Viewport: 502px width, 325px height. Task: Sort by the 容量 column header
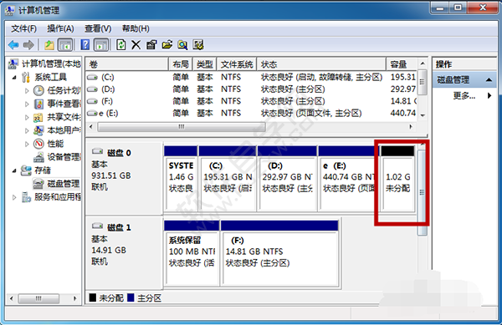pos(402,64)
